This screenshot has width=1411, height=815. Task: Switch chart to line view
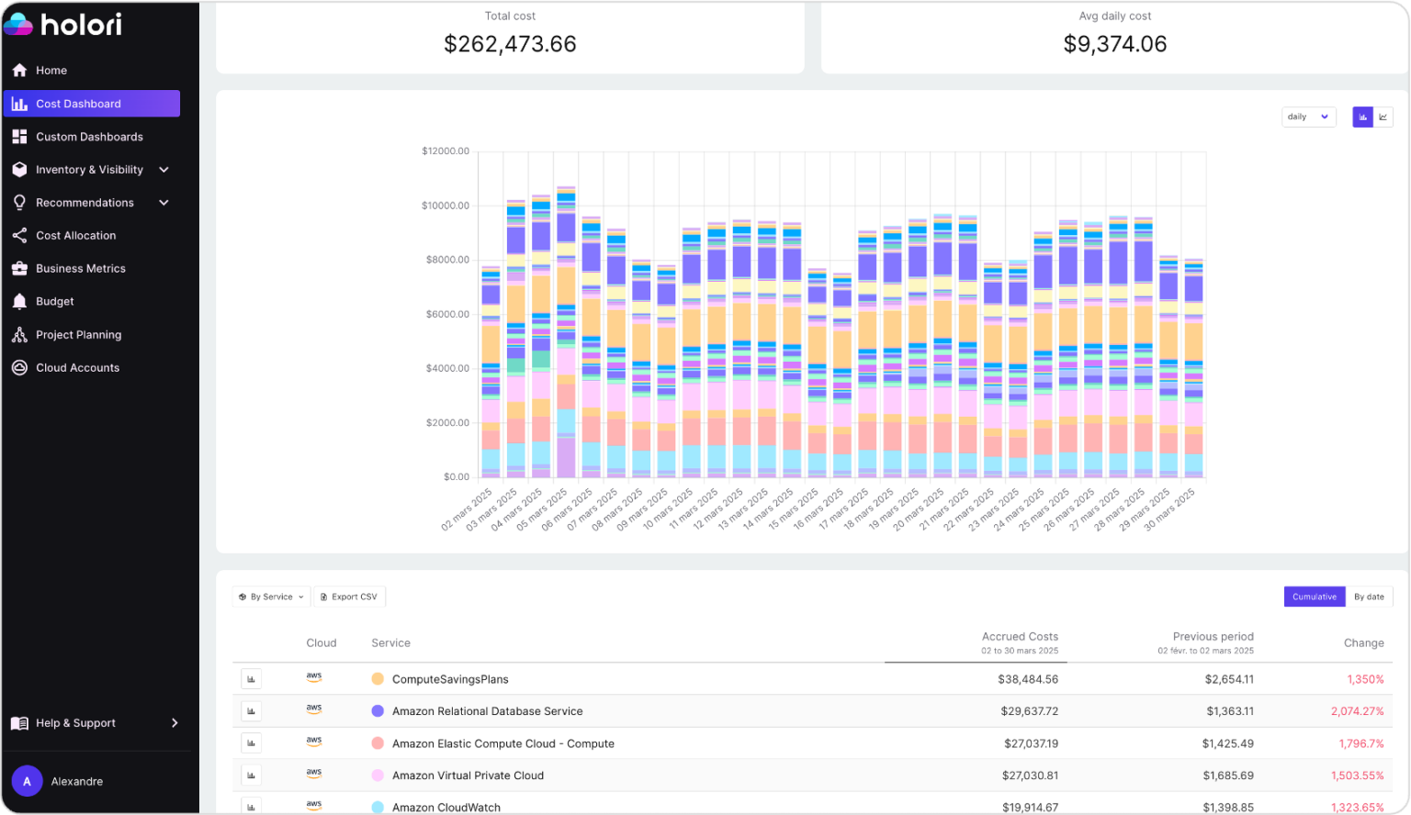click(1383, 117)
